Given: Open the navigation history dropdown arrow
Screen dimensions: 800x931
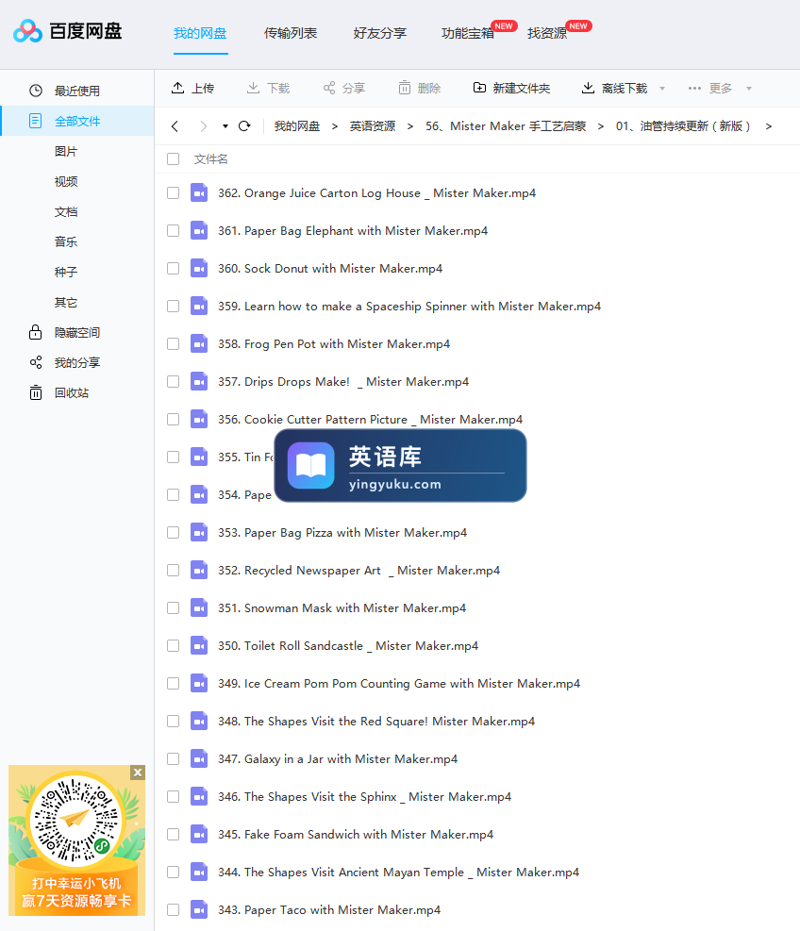Looking at the screenshot, I should click(x=225, y=125).
